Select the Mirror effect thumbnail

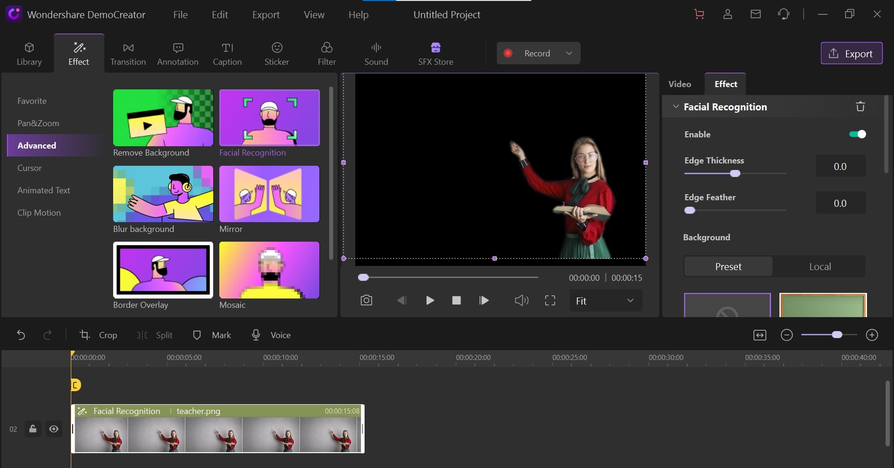point(270,194)
